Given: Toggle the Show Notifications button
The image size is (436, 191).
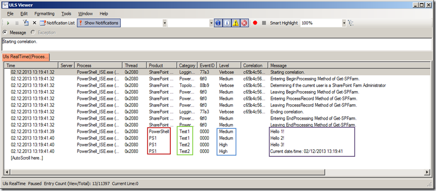Looking at the screenshot, I should point(99,23).
